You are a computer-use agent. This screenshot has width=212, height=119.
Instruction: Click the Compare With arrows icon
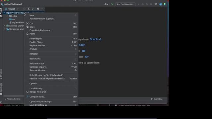[27, 97]
